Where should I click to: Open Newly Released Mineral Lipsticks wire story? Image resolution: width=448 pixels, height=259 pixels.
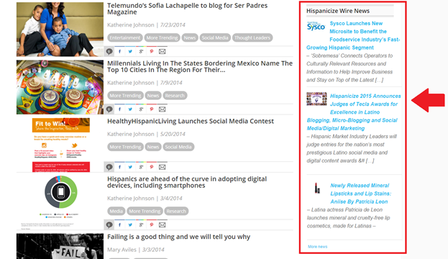click(x=360, y=194)
